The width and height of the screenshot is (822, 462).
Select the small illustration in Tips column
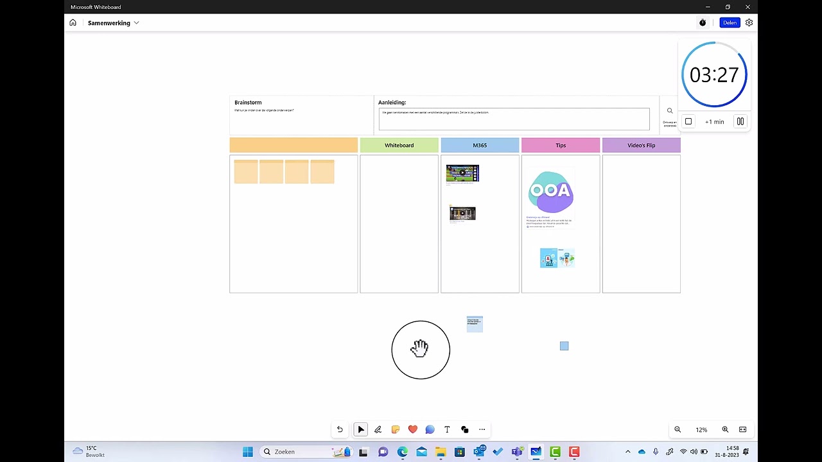[x=557, y=258]
